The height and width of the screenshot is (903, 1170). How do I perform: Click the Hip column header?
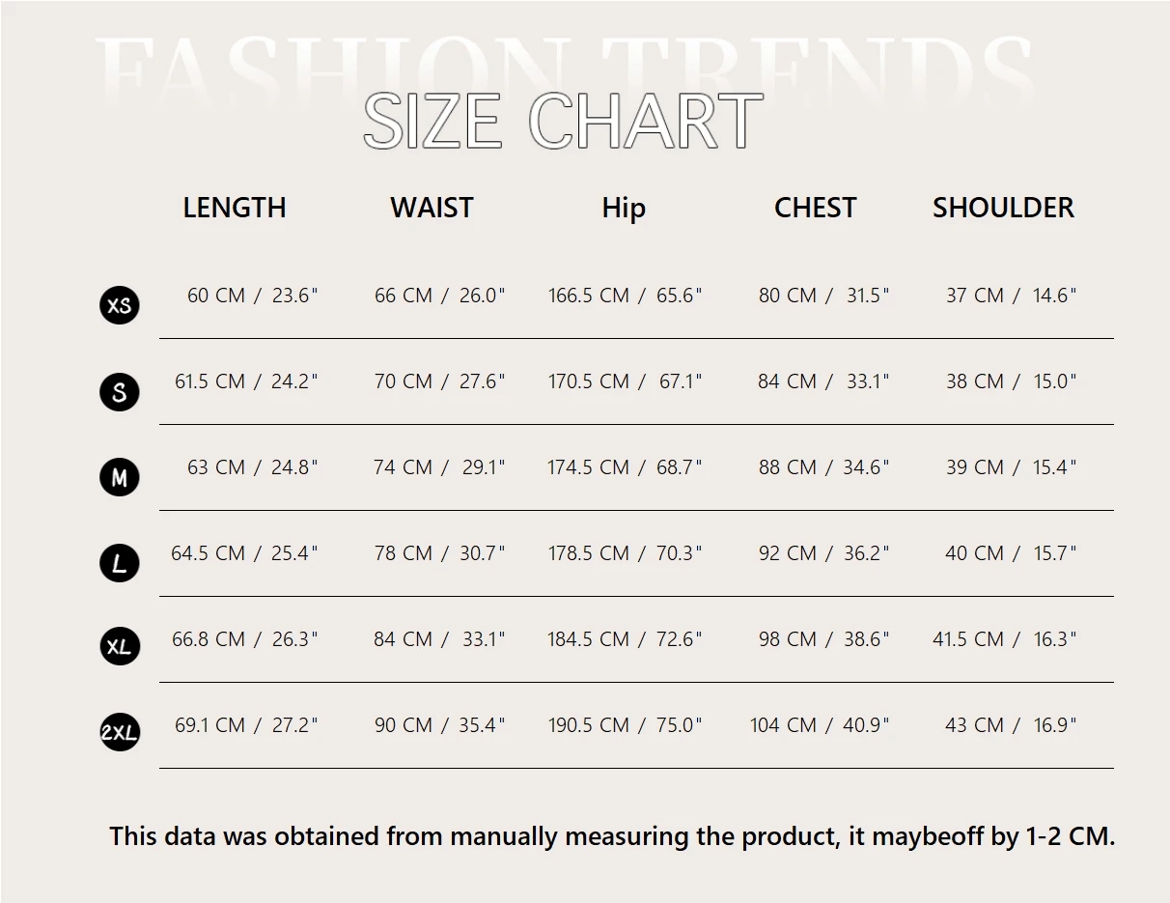pos(624,208)
